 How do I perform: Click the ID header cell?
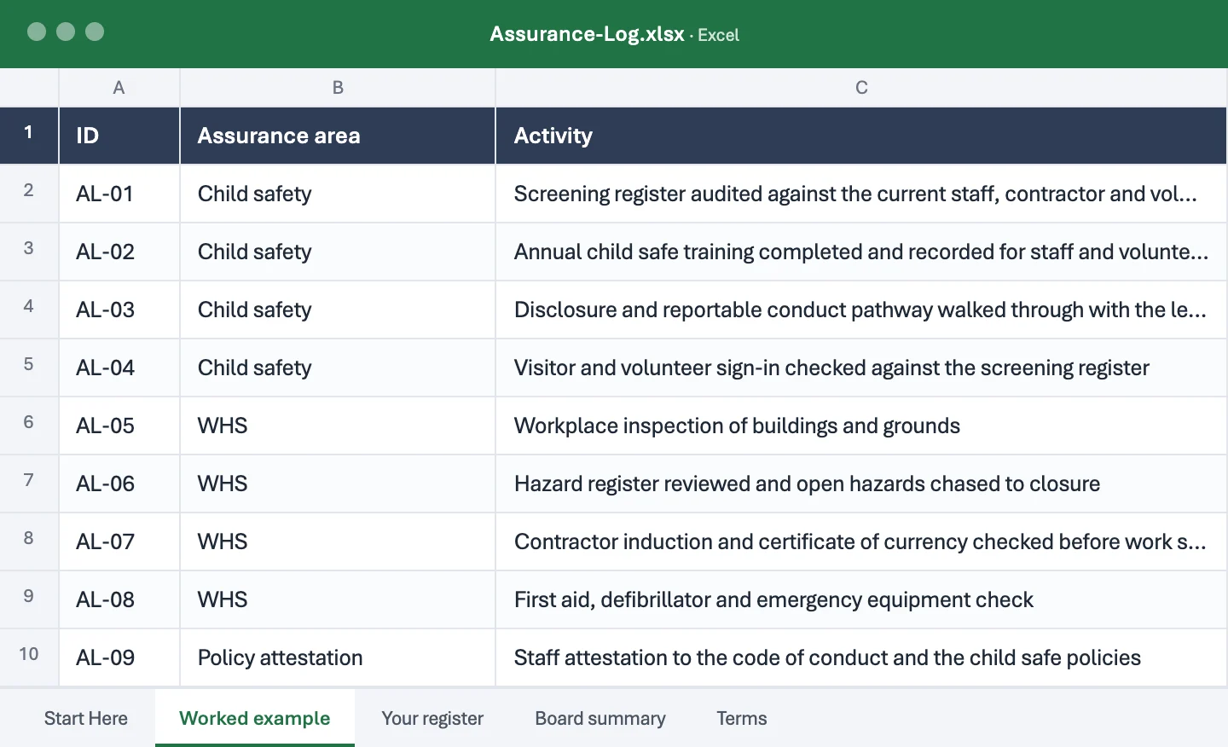119,136
